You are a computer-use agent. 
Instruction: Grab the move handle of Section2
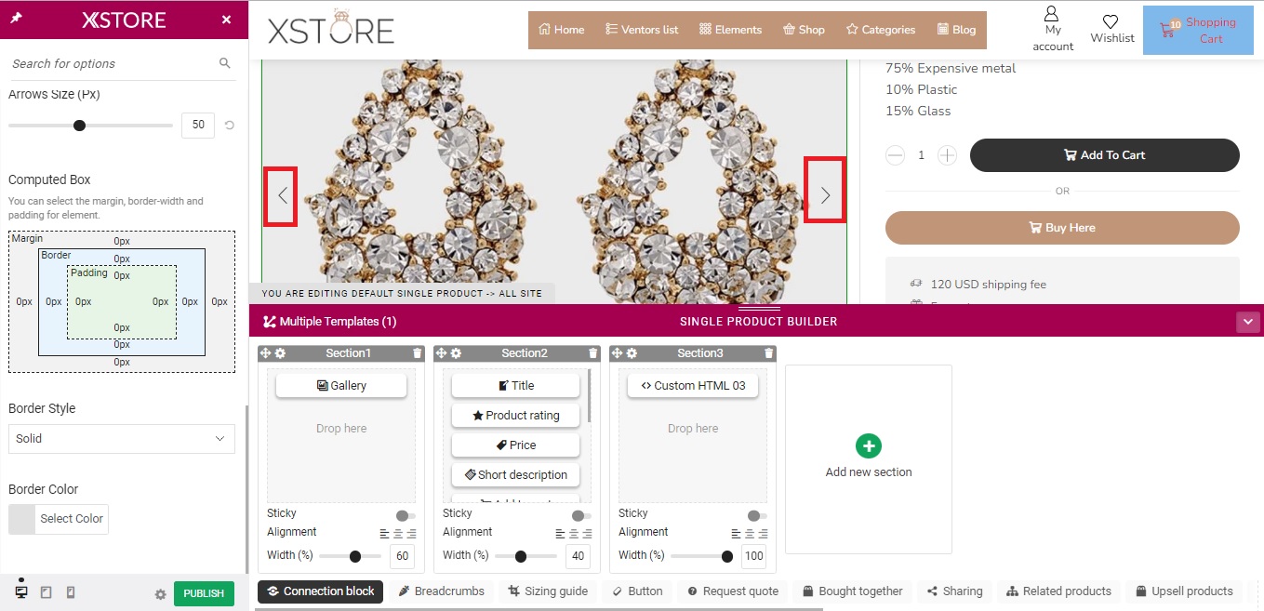coord(442,353)
